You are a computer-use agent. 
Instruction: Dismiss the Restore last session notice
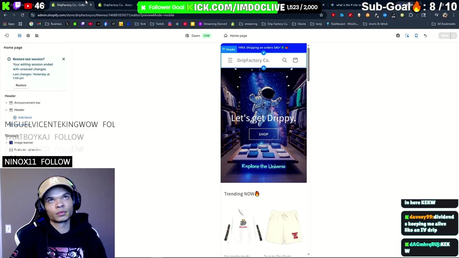[x=63, y=59]
